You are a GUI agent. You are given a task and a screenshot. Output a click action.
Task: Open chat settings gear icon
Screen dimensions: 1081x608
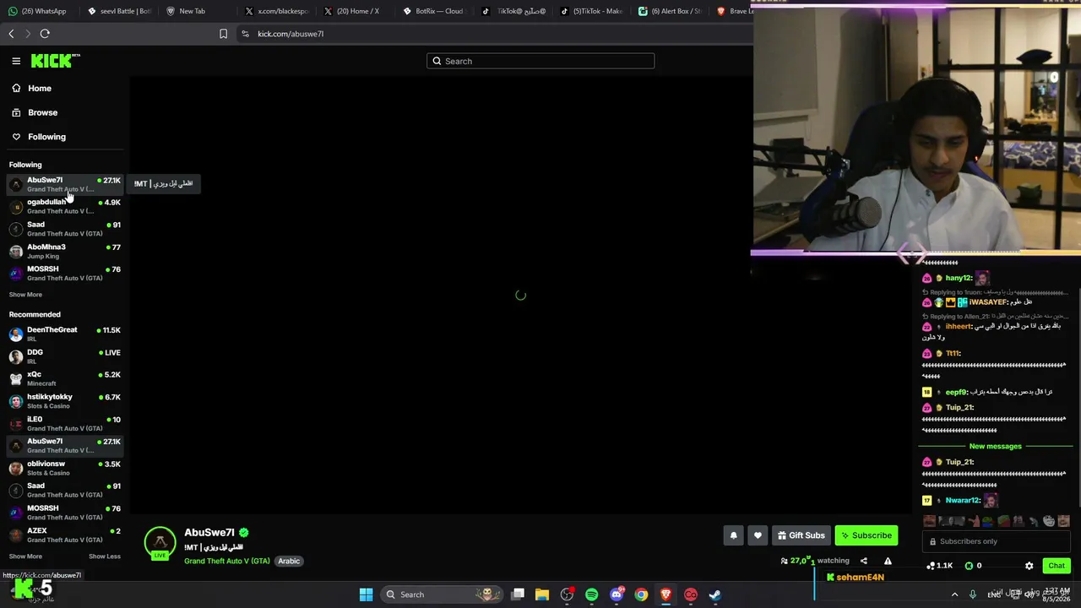tap(1029, 566)
